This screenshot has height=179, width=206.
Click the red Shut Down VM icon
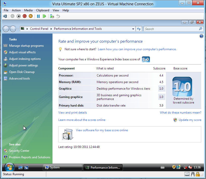pyautogui.click(x=24, y=16)
